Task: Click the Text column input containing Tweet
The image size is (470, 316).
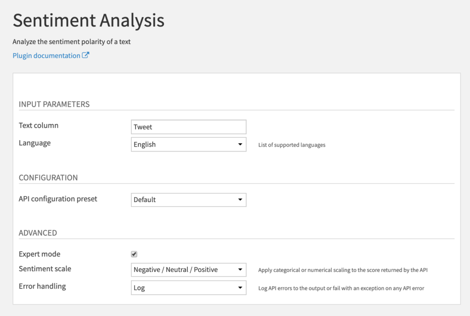Action: click(x=189, y=127)
